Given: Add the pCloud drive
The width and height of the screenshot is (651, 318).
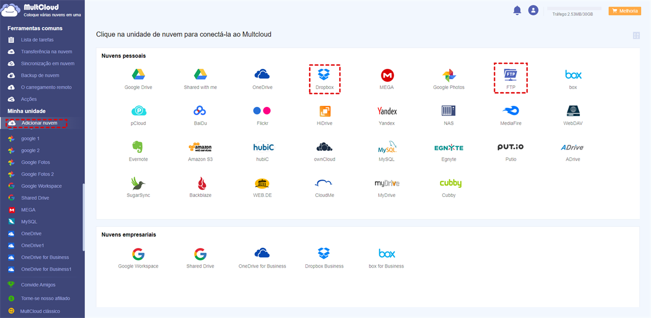Looking at the screenshot, I should 138,115.
